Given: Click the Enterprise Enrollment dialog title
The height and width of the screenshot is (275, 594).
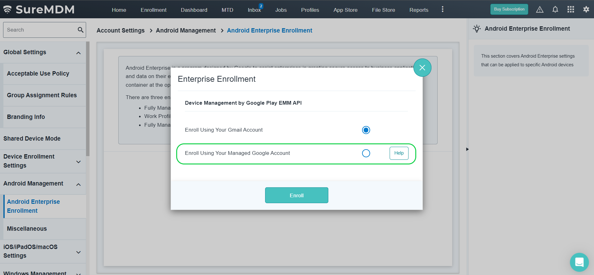Looking at the screenshot, I should point(216,79).
